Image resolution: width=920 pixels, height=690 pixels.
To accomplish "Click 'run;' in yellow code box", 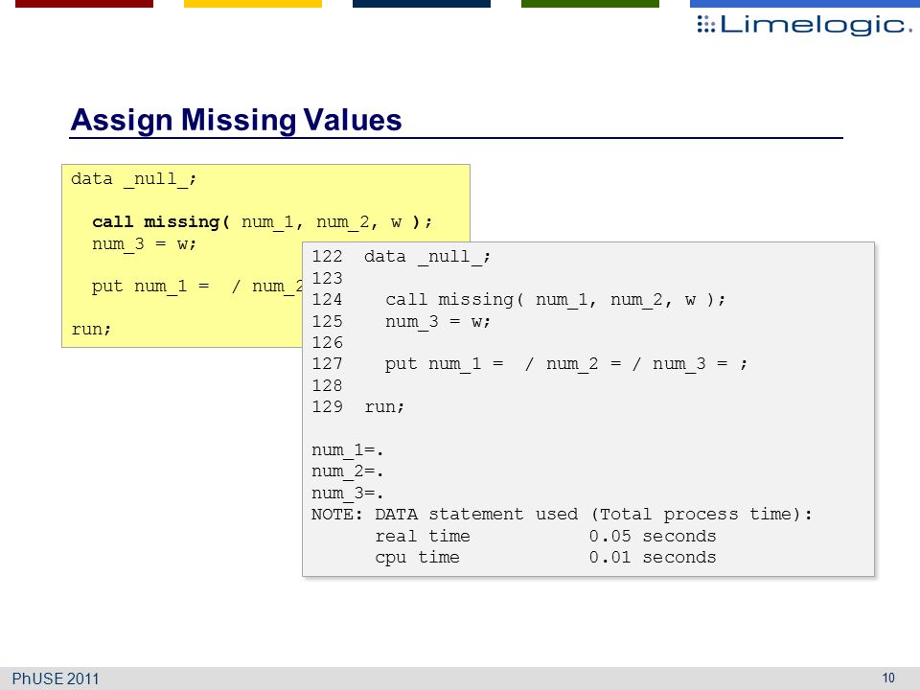I will coord(91,329).
